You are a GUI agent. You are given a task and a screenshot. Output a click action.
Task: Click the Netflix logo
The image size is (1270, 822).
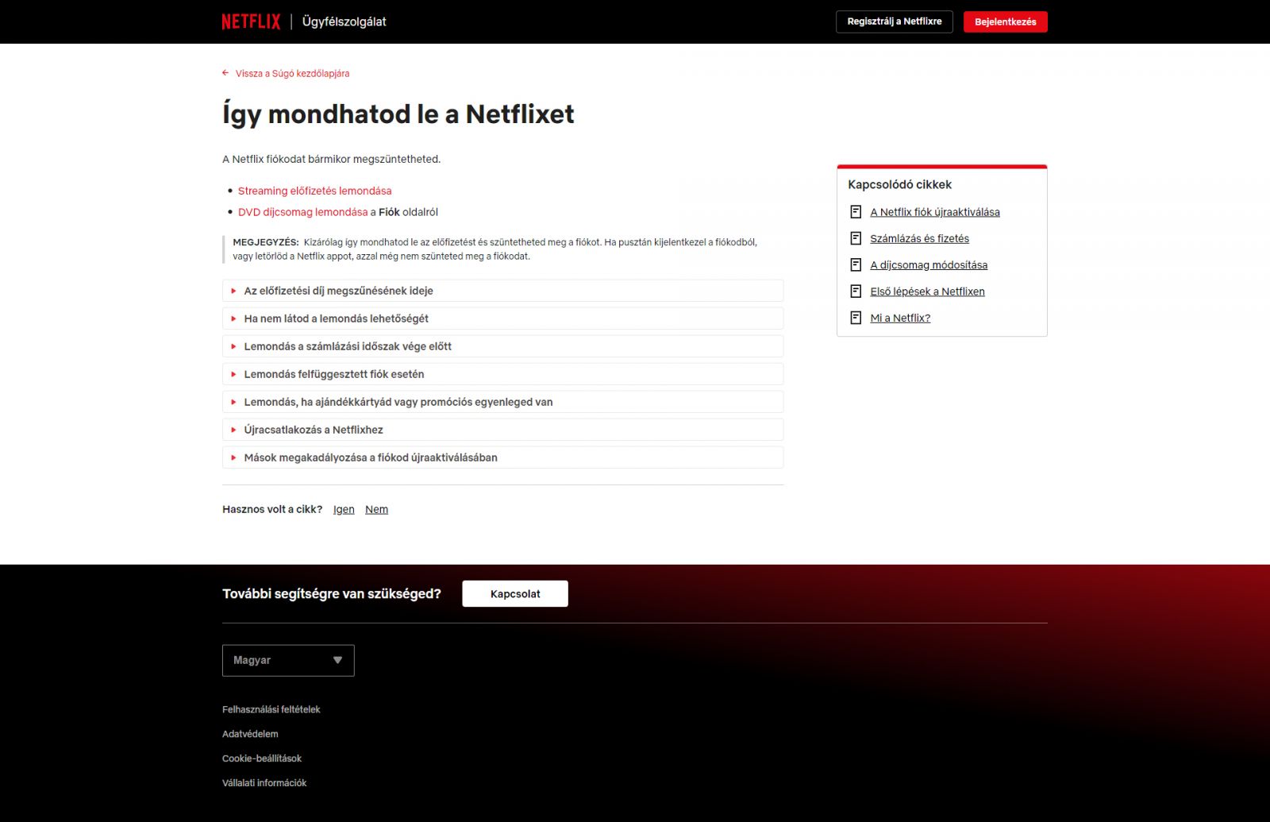point(250,21)
